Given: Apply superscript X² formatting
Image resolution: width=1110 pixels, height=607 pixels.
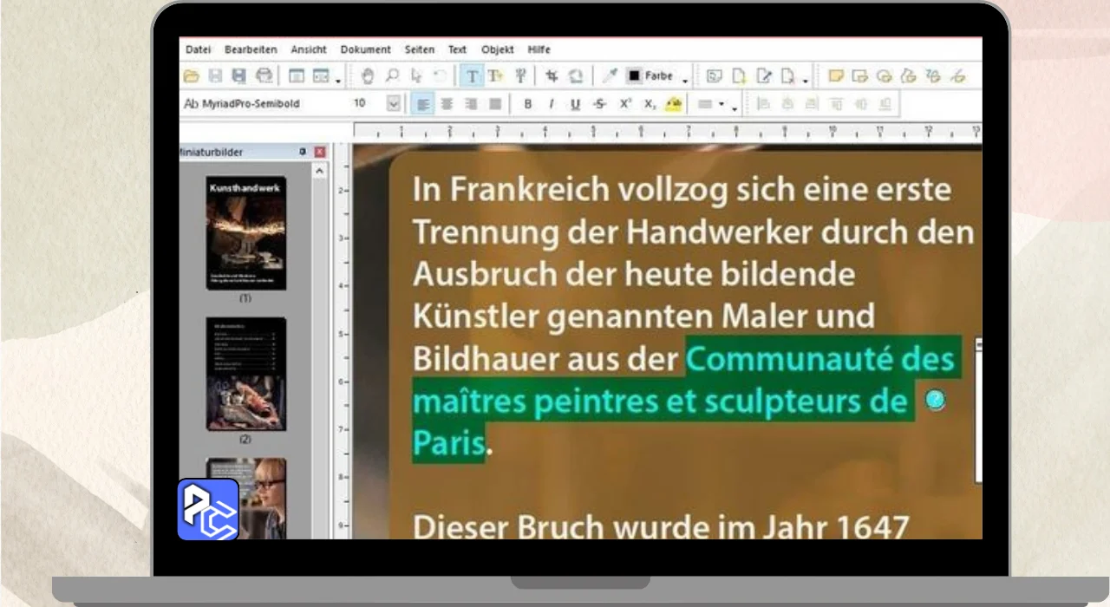Looking at the screenshot, I should click(x=625, y=104).
